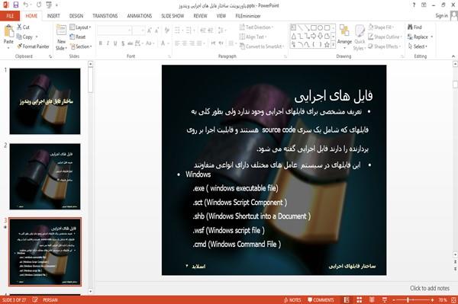Expand the Select dropdown in Editing group
458x304 pixels.
pyautogui.click(x=418, y=46)
